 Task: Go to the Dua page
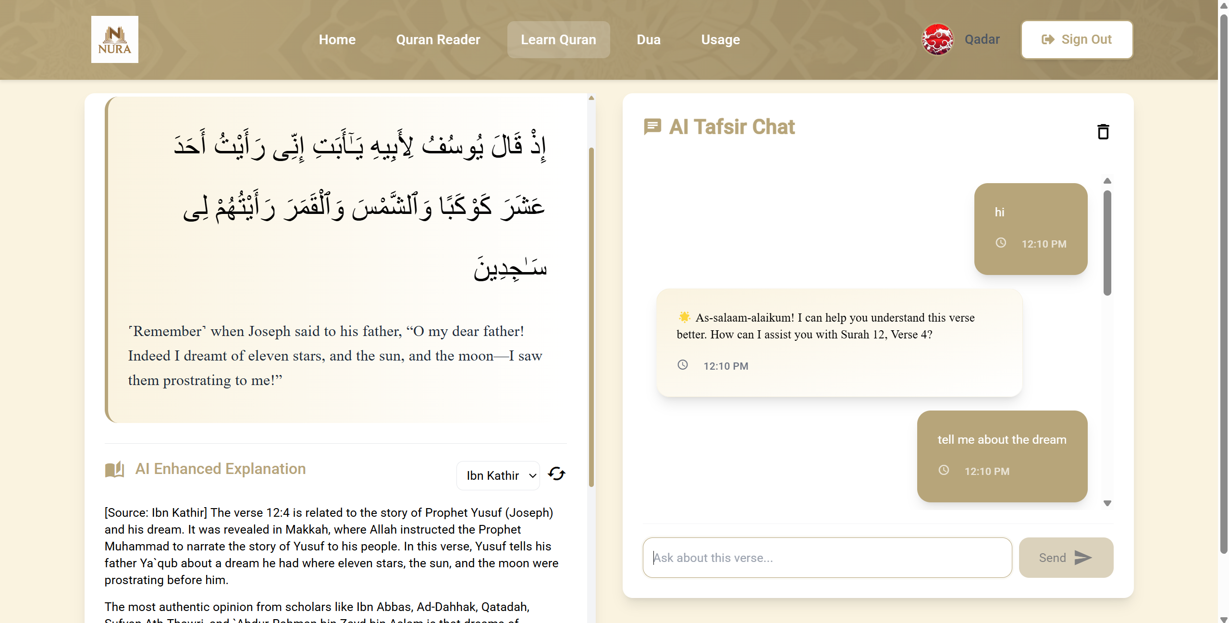point(648,39)
